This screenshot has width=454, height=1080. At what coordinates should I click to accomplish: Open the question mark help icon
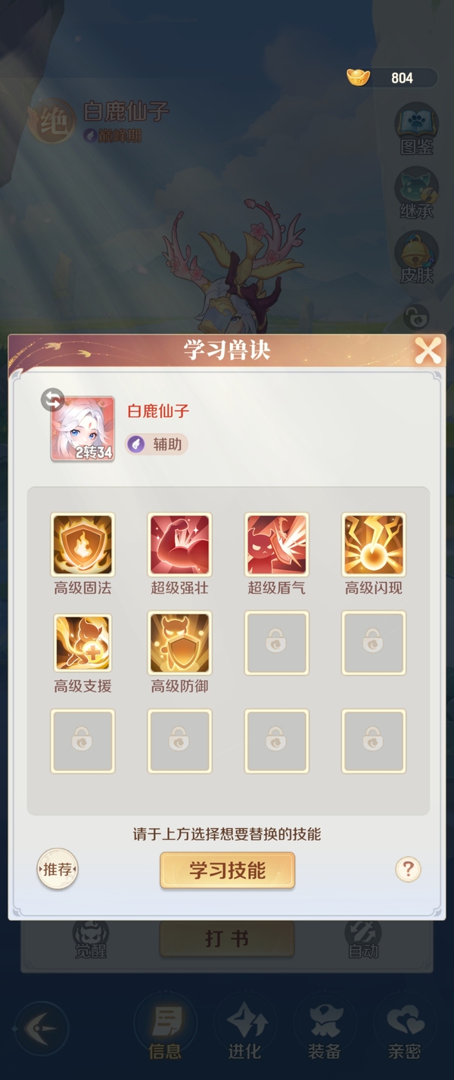(x=408, y=869)
